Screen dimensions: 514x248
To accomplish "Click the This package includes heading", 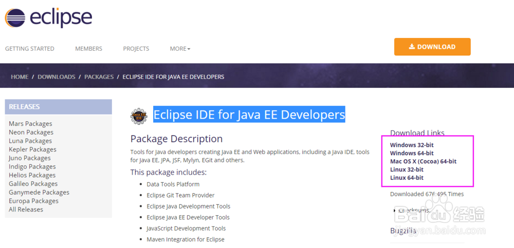I will click(169, 172).
